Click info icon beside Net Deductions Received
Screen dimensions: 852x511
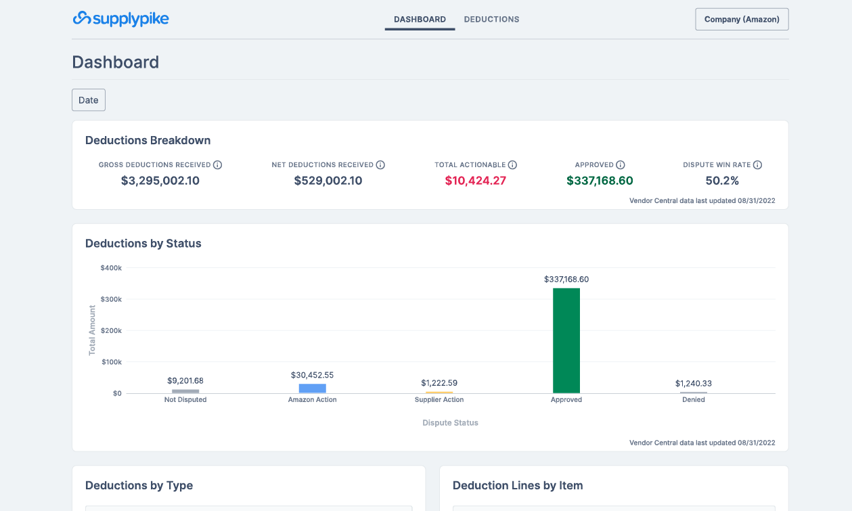(x=380, y=165)
